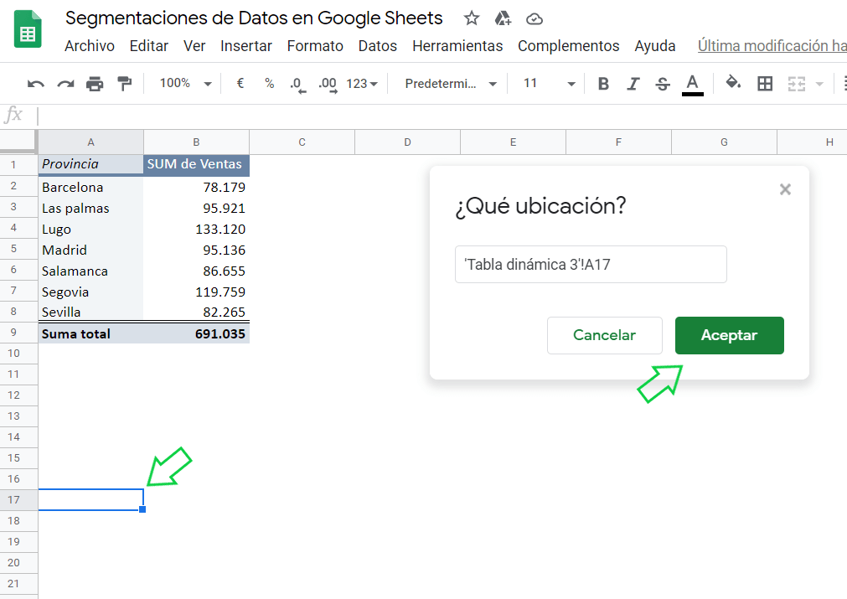The image size is (847, 599).
Task: Click the merge cells icon
Action: [796, 84]
